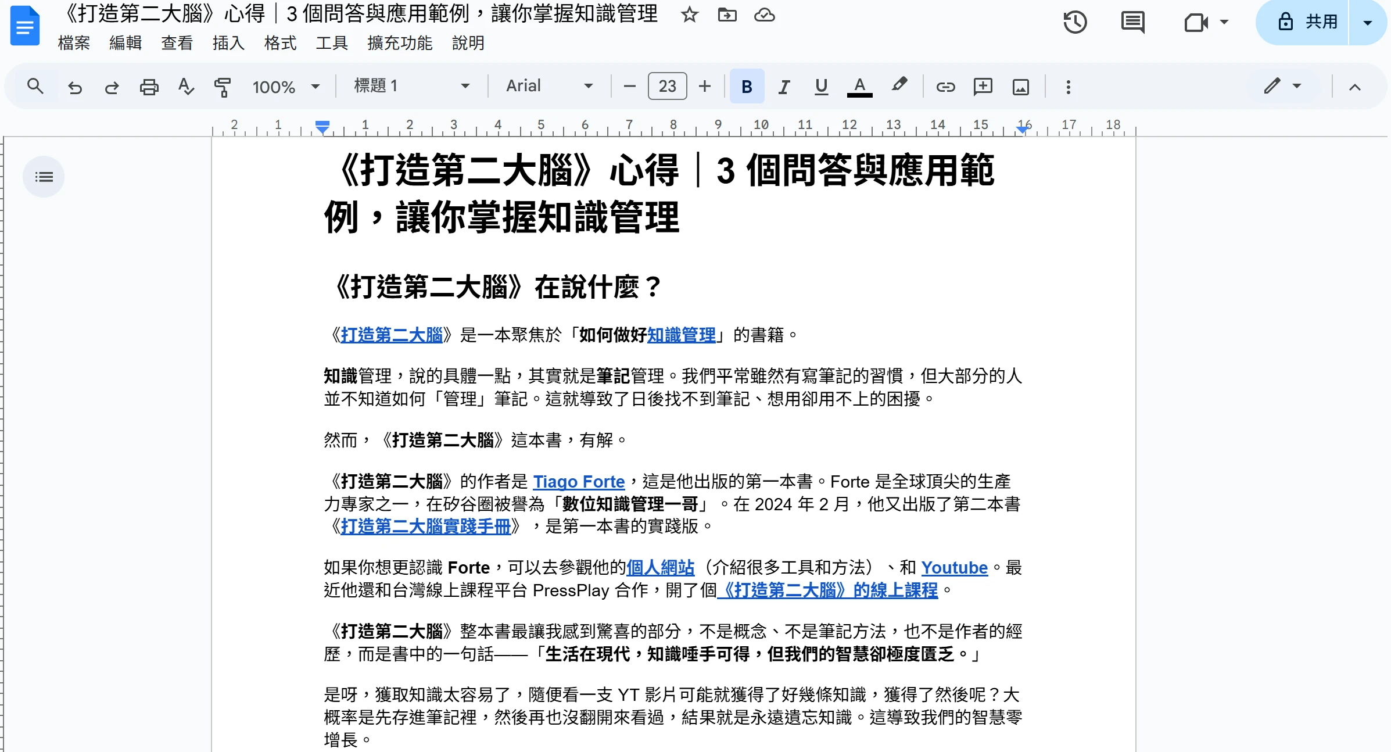Start a video meeting with the camera icon
This screenshot has height=752, width=1391.
click(1196, 23)
